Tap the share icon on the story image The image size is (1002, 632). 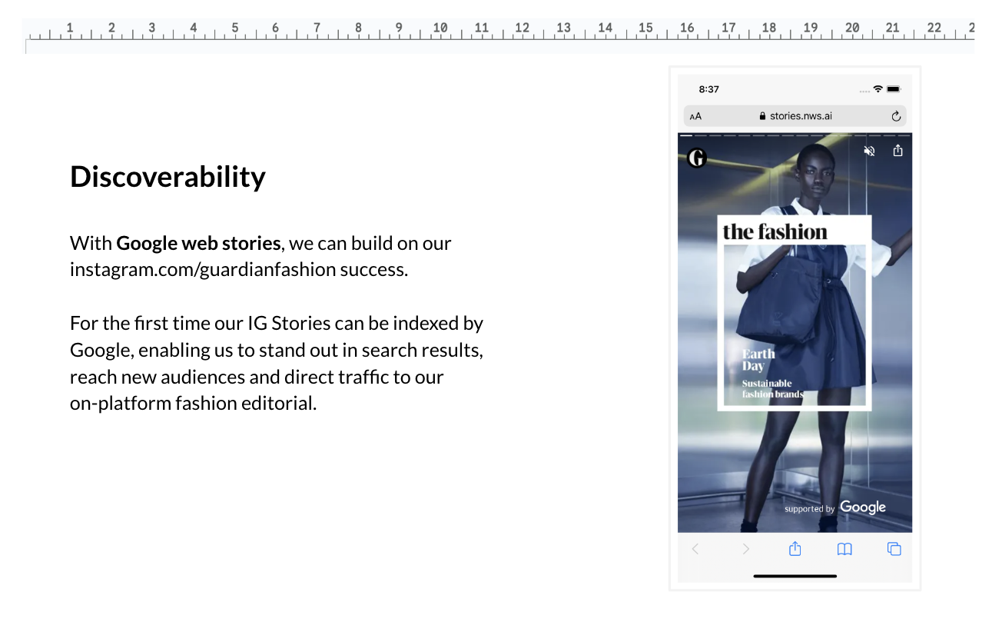coord(897,151)
